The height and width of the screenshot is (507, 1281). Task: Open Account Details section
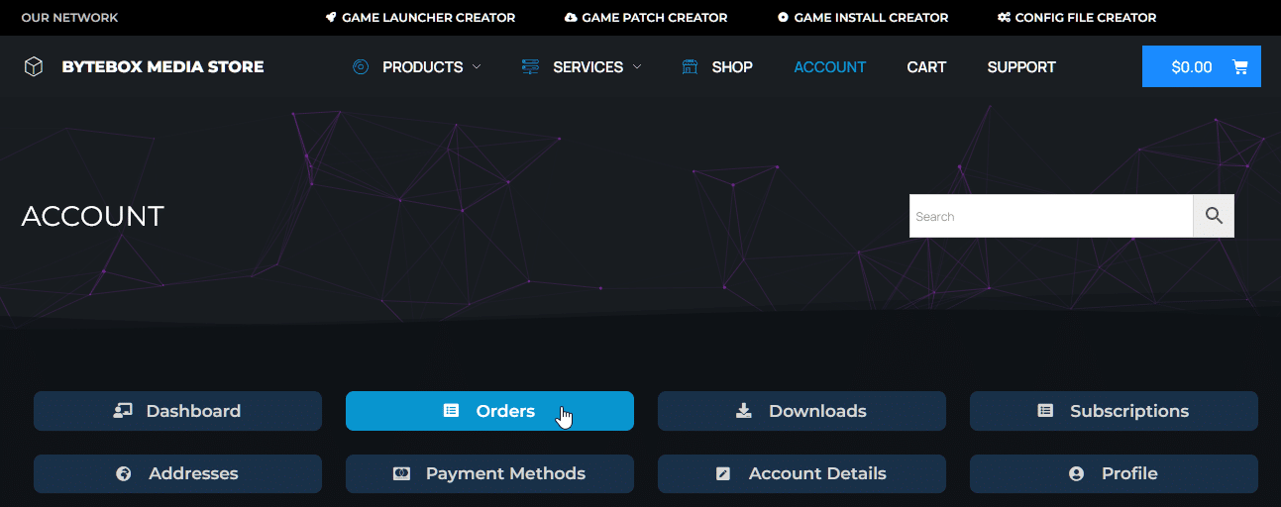[x=801, y=473]
